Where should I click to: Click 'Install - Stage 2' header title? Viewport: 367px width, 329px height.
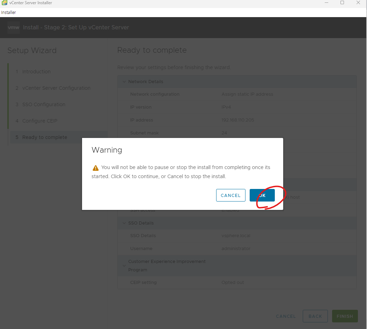pyautogui.click(x=76, y=27)
